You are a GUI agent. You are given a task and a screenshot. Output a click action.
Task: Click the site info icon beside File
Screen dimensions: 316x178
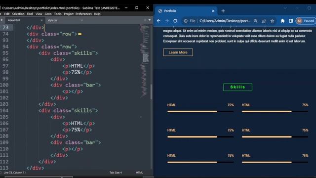click(x=186, y=21)
